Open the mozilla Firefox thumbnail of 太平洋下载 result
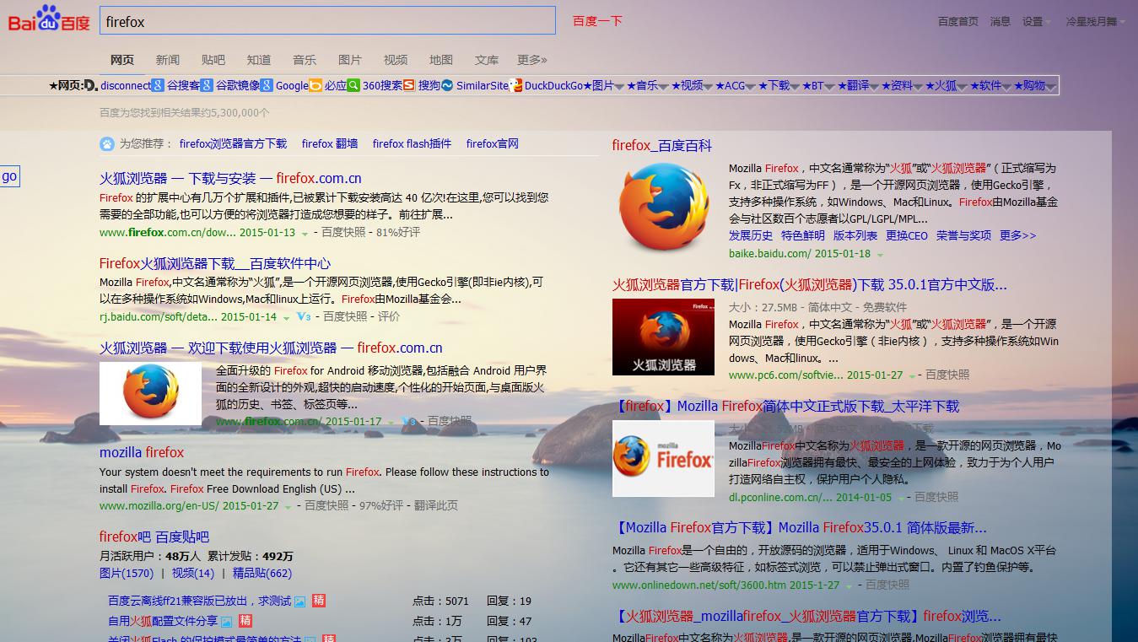1138x642 pixels. point(663,459)
